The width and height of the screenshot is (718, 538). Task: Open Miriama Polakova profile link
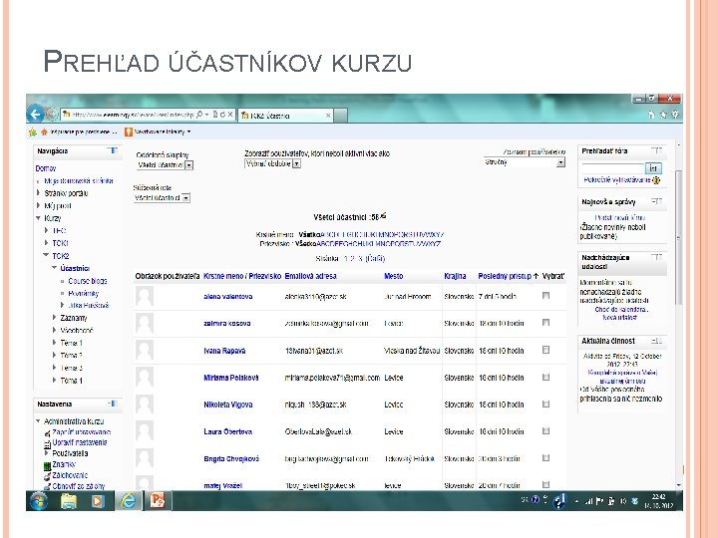pyautogui.click(x=230, y=378)
